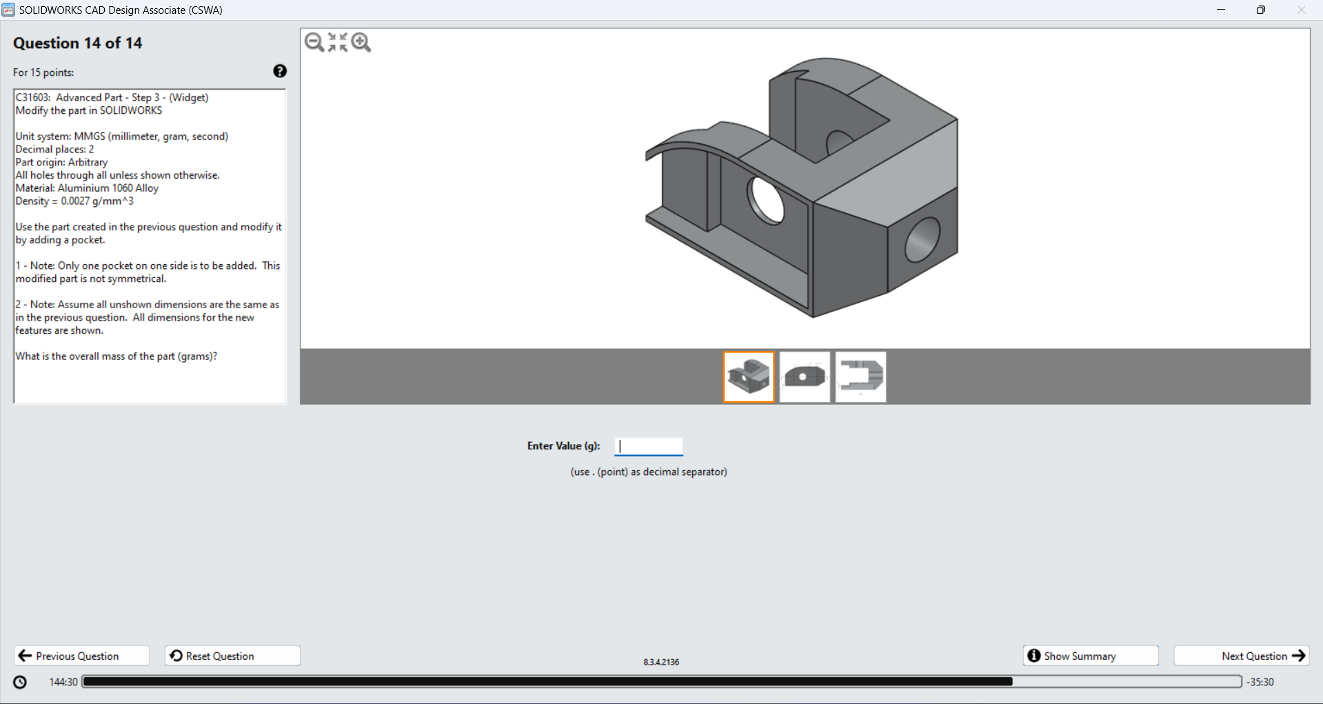Click the elapsed time '144:30'
The image size is (1323, 704).
click(x=63, y=682)
